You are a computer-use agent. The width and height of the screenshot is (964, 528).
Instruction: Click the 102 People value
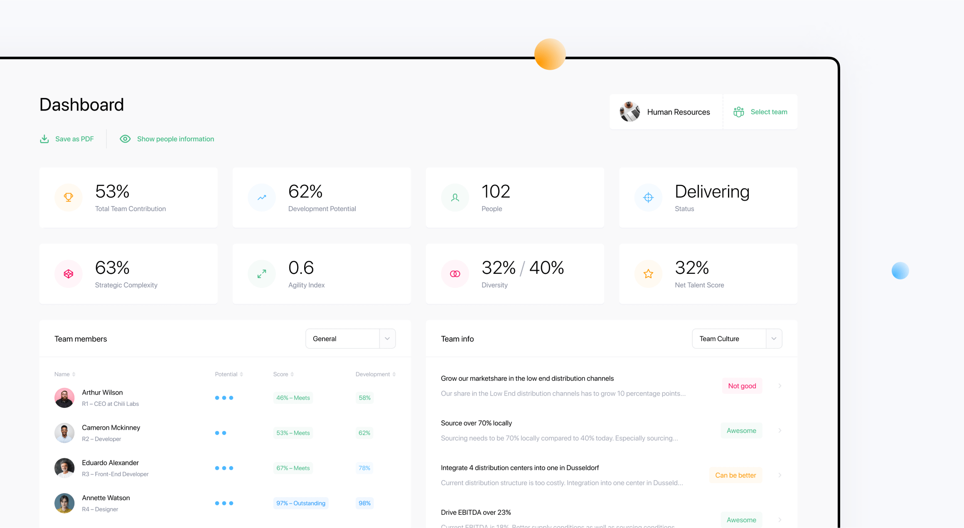click(x=496, y=192)
